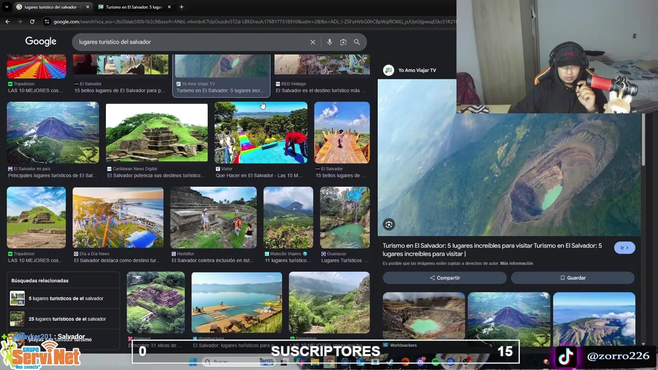Open the large crater preview image
The width and height of the screenshot is (658, 370).
(509, 157)
